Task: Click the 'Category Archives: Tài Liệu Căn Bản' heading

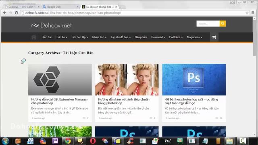Action: point(61,53)
